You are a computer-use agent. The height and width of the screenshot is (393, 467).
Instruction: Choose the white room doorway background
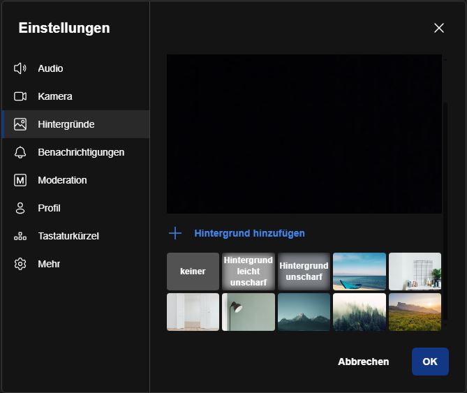coord(193,312)
